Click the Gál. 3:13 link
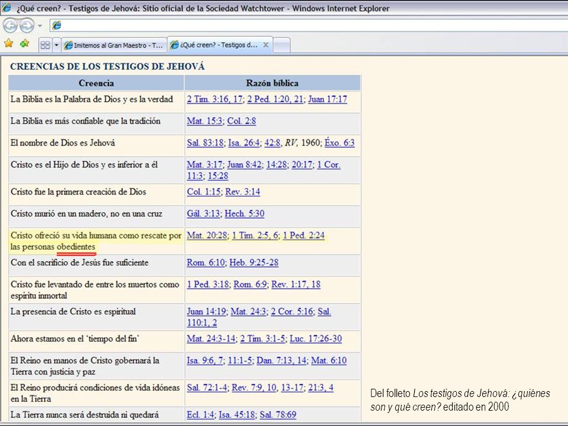 [204, 214]
